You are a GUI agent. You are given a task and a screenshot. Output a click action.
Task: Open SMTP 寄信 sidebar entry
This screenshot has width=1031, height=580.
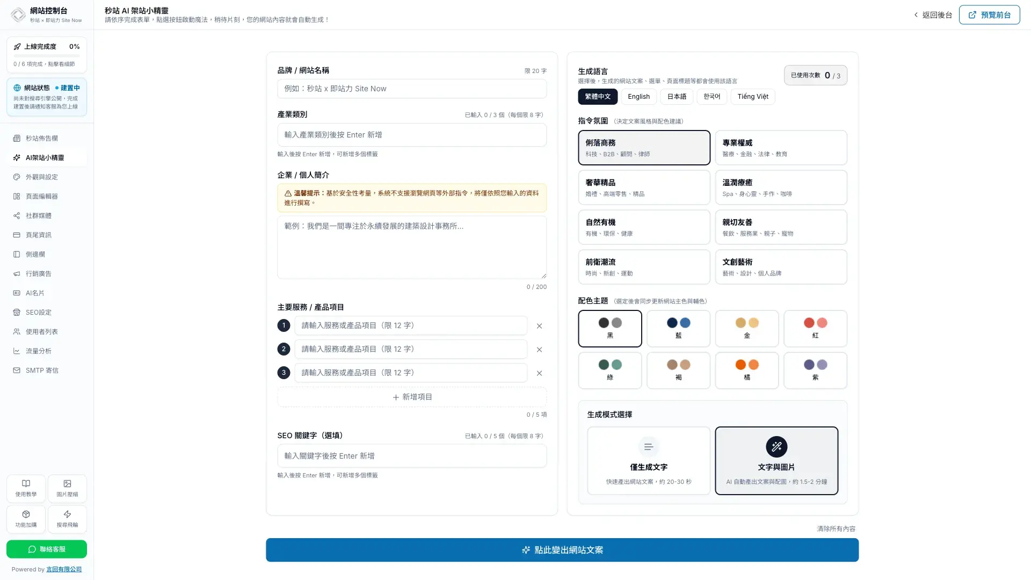point(47,371)
